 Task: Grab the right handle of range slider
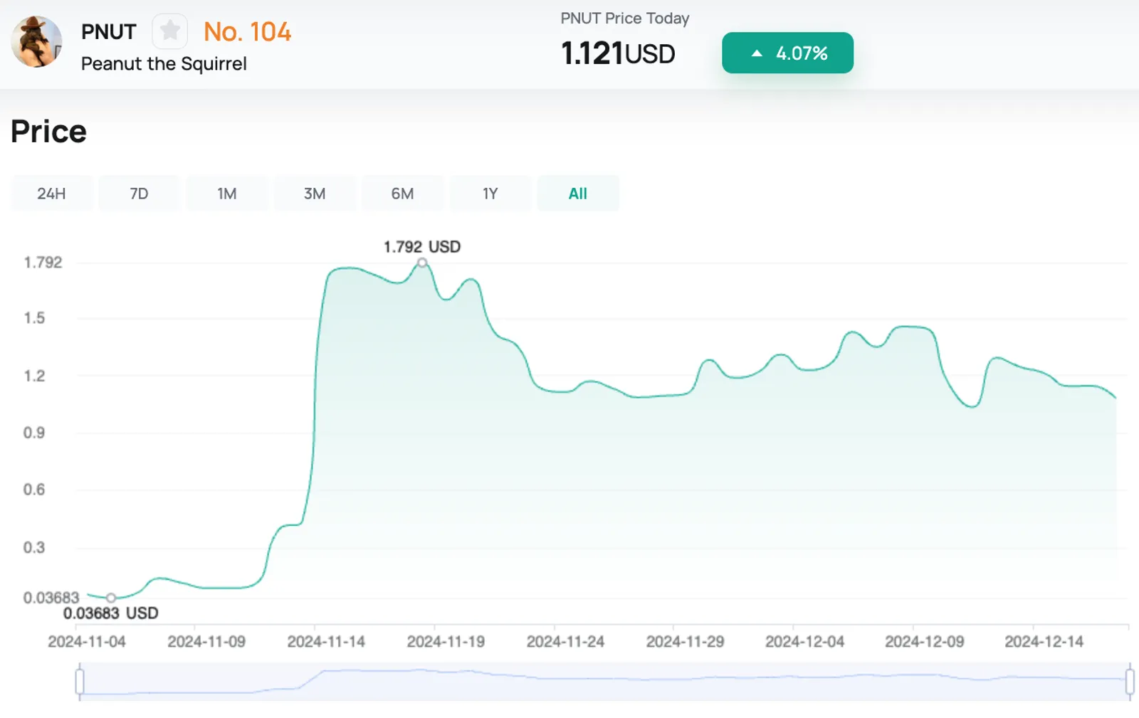pos(1130,681)
